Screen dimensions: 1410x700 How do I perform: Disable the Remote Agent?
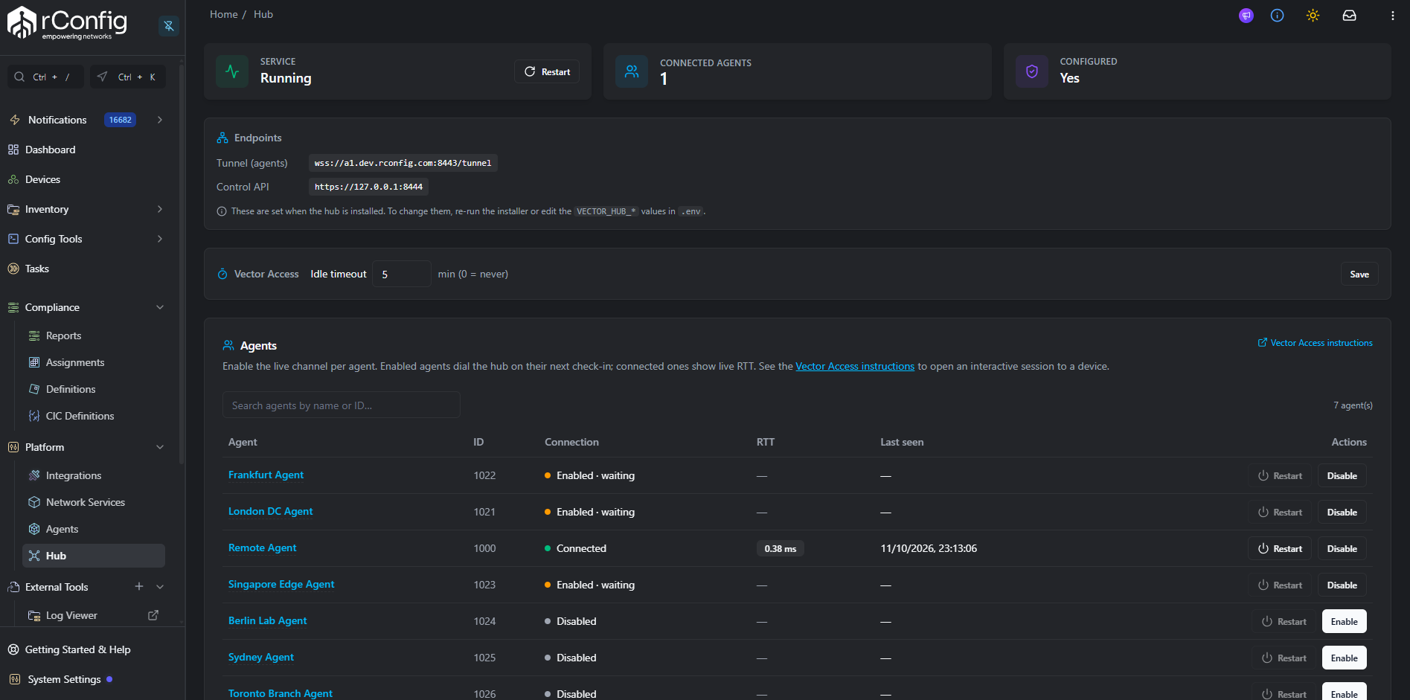coord(1342,548)
